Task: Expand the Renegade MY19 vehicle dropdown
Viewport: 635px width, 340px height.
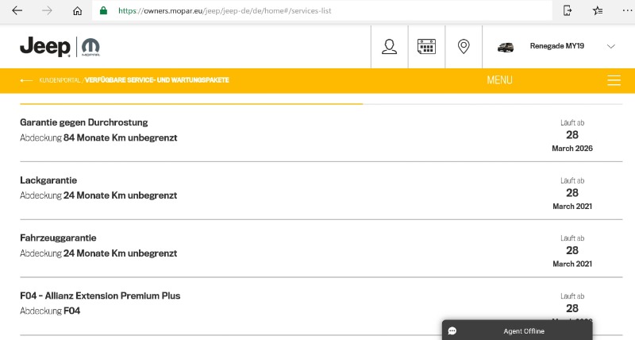Action: click(x=610, y=47)
